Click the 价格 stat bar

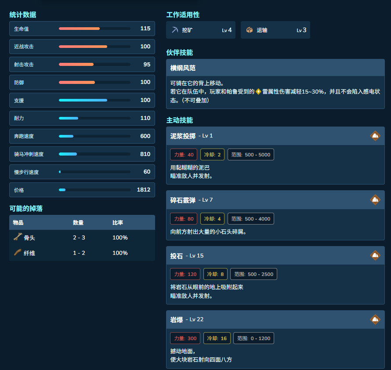94,190
